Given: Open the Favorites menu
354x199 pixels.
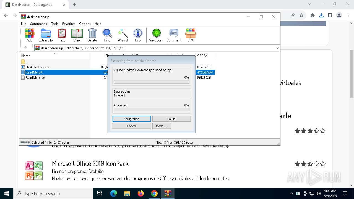Looking at the screenshot, I should click(x=69, y=24).
